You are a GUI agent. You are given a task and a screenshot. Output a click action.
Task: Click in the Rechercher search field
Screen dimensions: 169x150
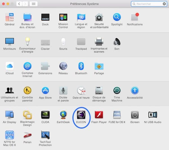pyautogui.click(x=149, y=4)
